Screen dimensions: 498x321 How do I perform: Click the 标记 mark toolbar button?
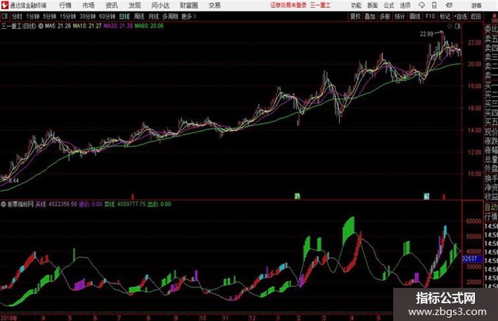tap(445, 16)
